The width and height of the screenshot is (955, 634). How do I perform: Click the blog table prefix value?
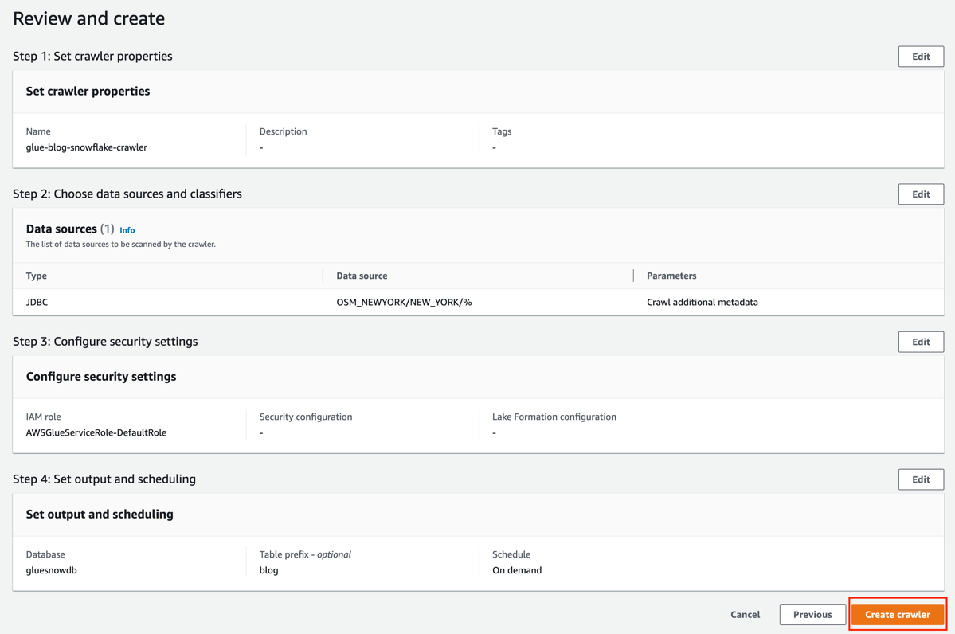(x=268, y=569)
